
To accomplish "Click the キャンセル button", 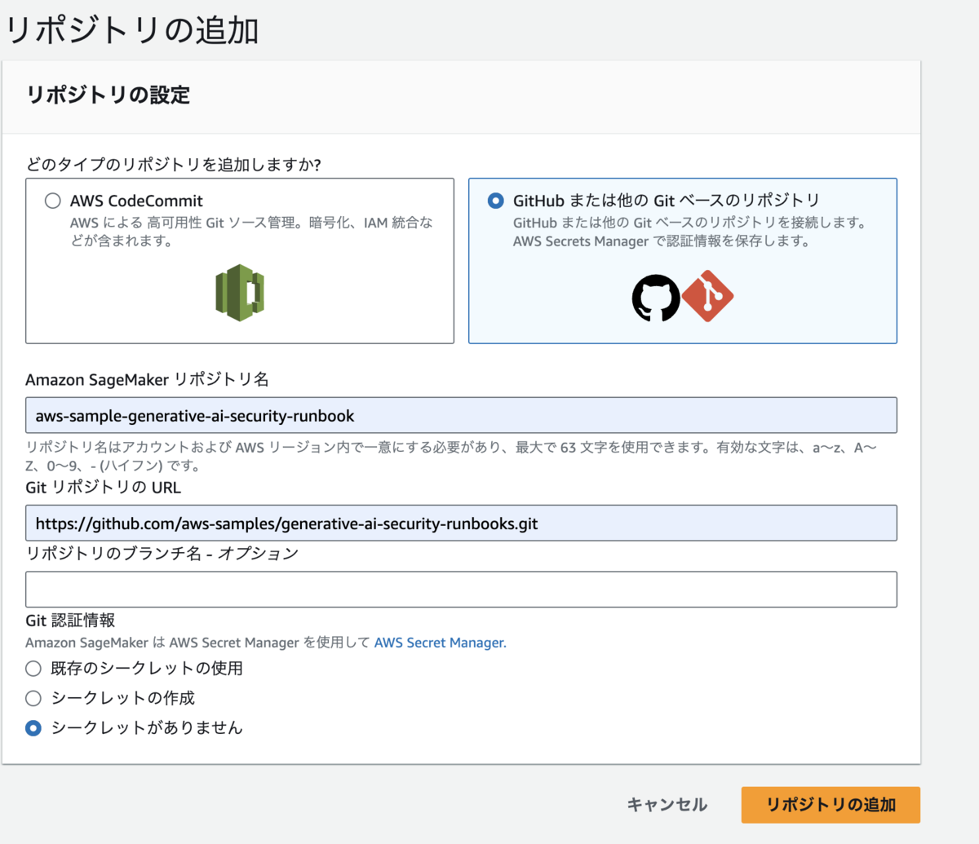I will pyautogui.click(x=667, y=805).
